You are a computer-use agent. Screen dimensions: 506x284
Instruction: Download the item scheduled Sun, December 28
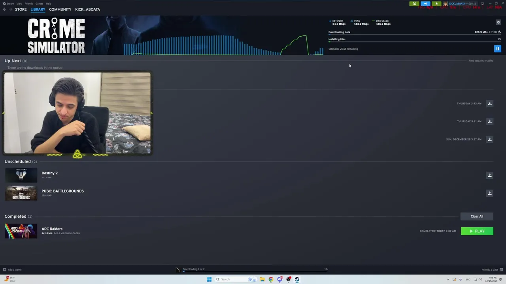(x=489, y=139)
